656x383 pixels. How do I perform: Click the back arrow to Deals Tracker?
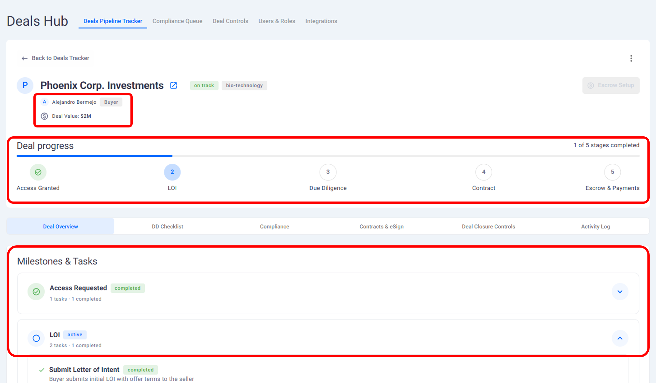(x=24, y=58)
